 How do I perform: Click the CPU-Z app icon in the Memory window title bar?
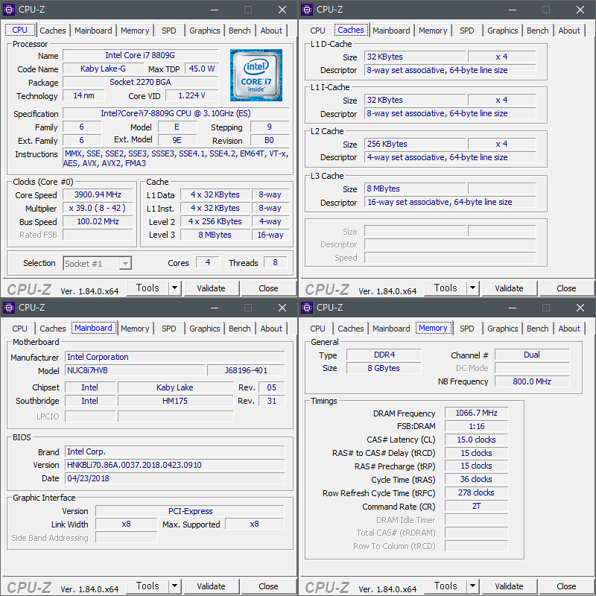pyautogui.click(x=307, y=308)
